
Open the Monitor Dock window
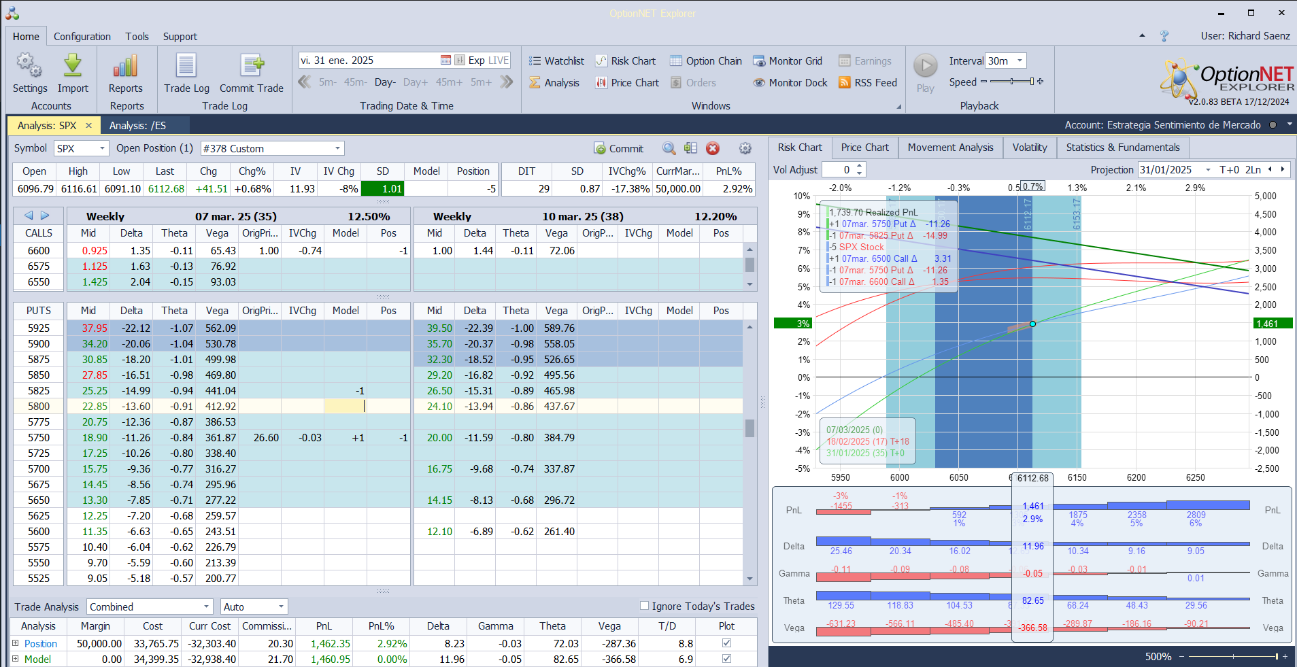[x=790, y=83]
